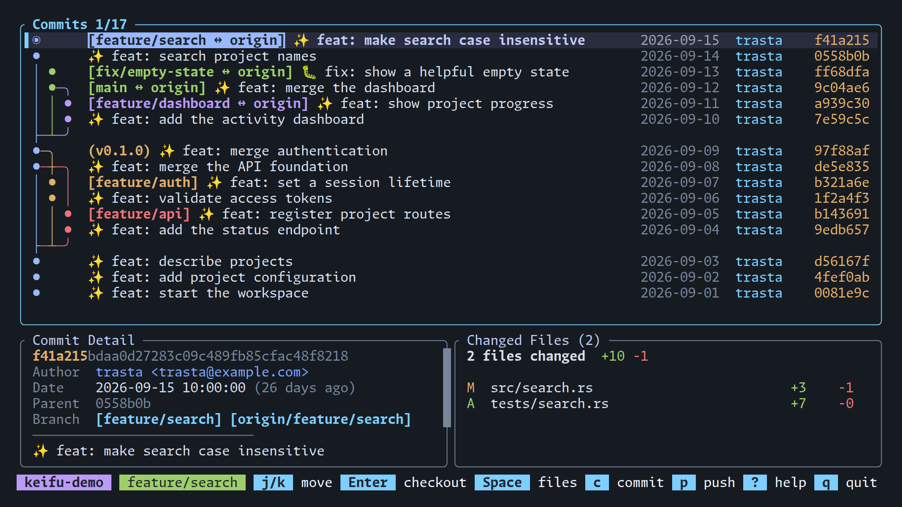Viewport: 902px width, 507px height.
Task: Click the bug emoji on the fix commit
Action: point(309,72)
